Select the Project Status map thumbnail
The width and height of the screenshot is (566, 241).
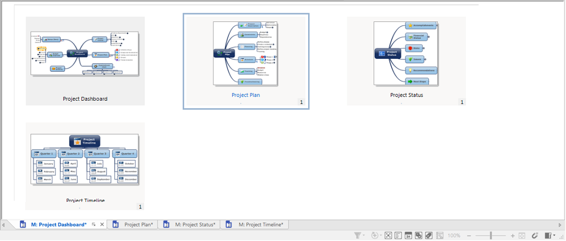tap(406, 60)
